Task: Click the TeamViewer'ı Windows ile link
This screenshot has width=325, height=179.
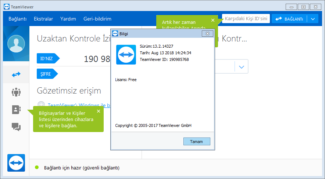Action: 79,105
